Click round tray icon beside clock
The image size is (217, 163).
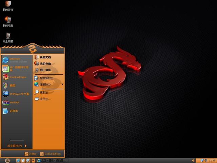[206, 161]
